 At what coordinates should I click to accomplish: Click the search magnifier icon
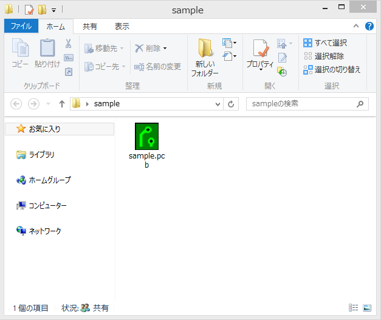coord(360,104)
